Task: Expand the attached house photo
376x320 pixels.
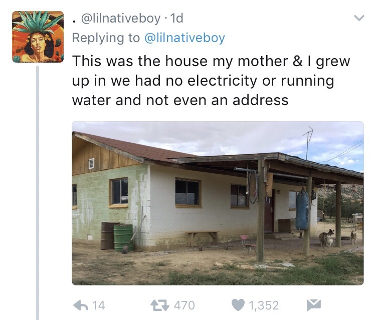Action: (218, 203)
